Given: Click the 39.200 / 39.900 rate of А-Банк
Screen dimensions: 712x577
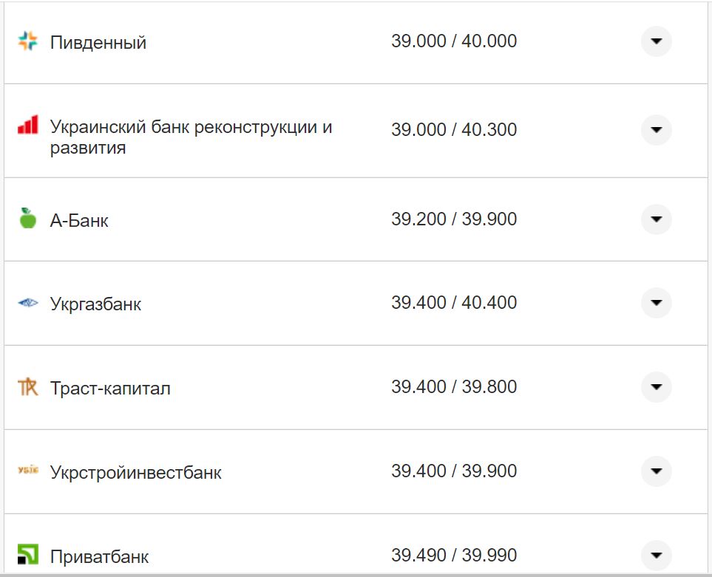Looking at the screenshot, I should coord(455,219).
